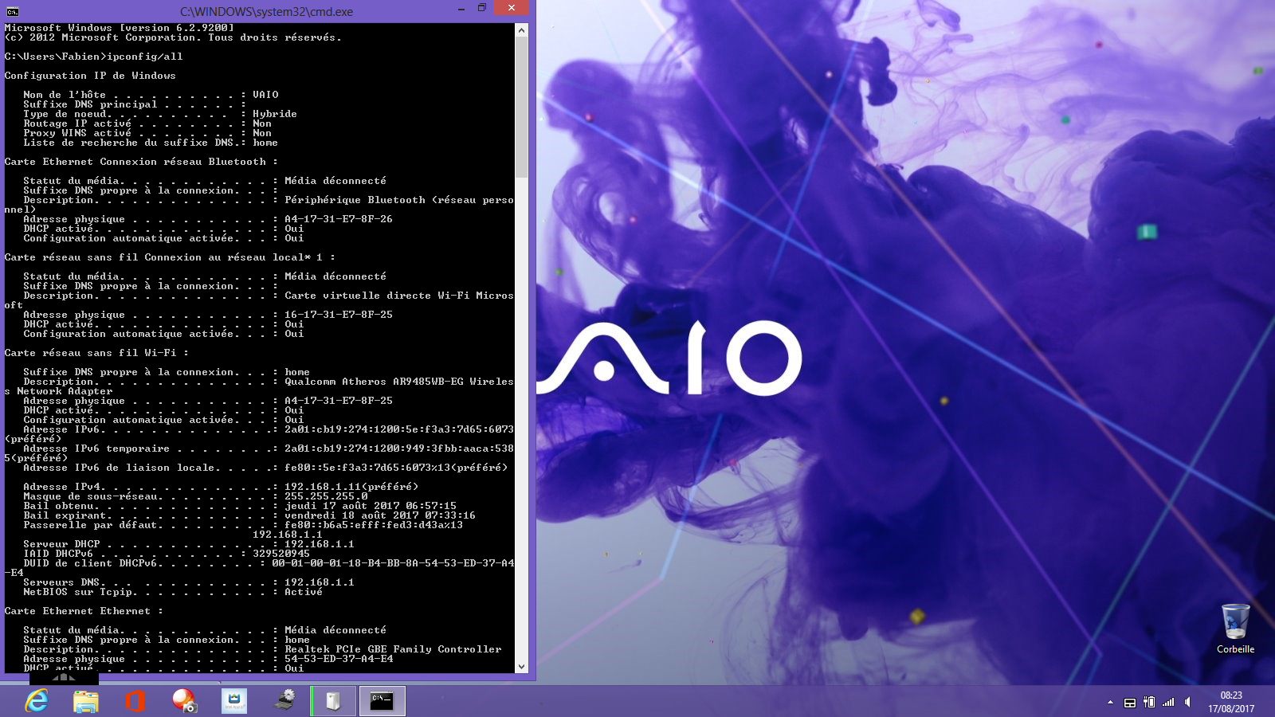Open the laptop with gear settings app
Screen dimensions: 1275x717
point(284,701)
